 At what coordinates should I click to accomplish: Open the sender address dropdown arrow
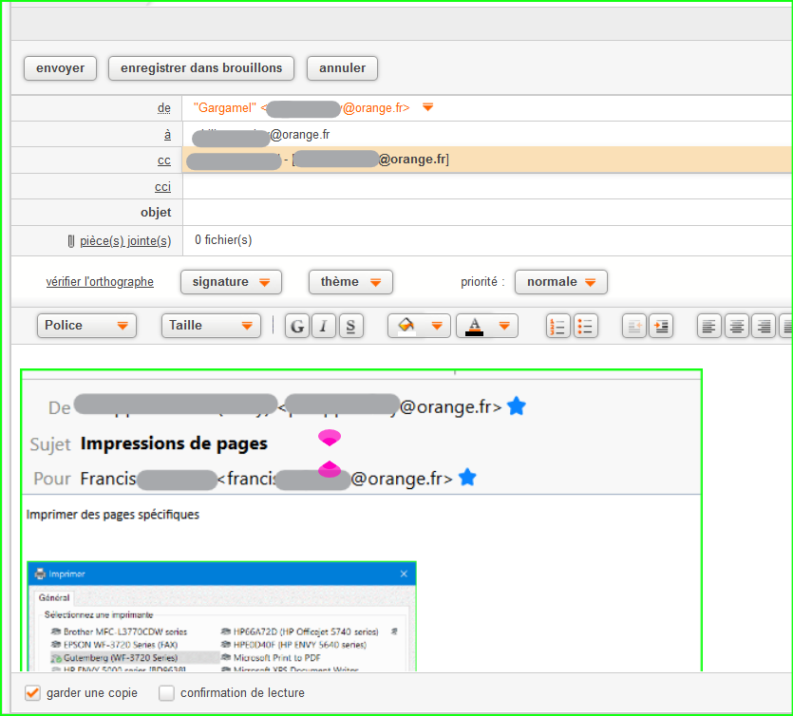(428, 107)
